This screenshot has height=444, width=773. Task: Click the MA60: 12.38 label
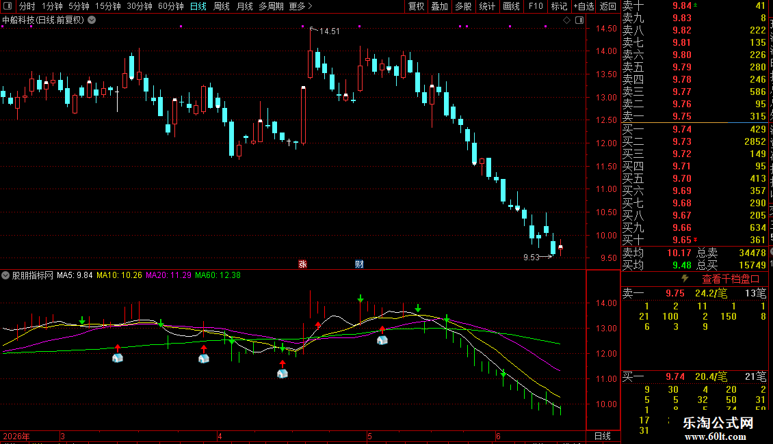(218, 275)
